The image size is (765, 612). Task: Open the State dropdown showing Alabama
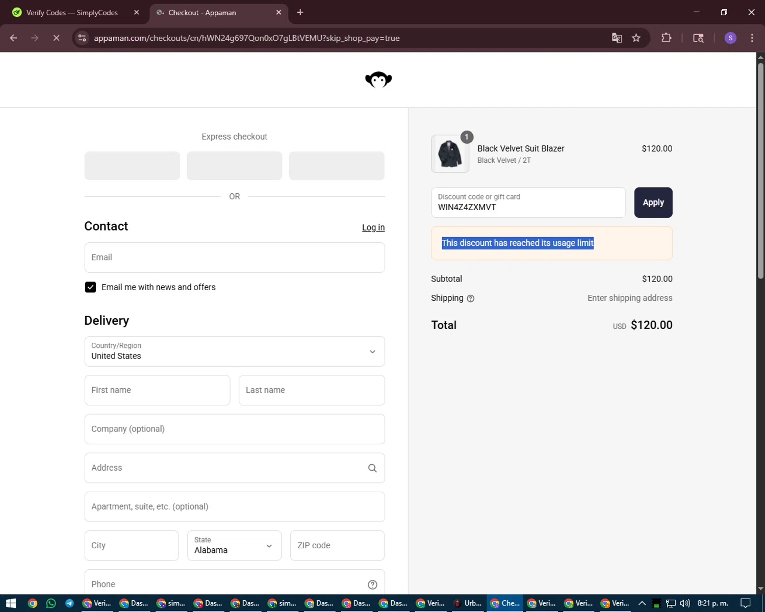point(235,546)
